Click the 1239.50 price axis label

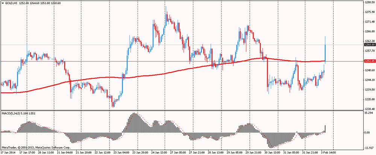pyautogui.click(x=370, y=90)
